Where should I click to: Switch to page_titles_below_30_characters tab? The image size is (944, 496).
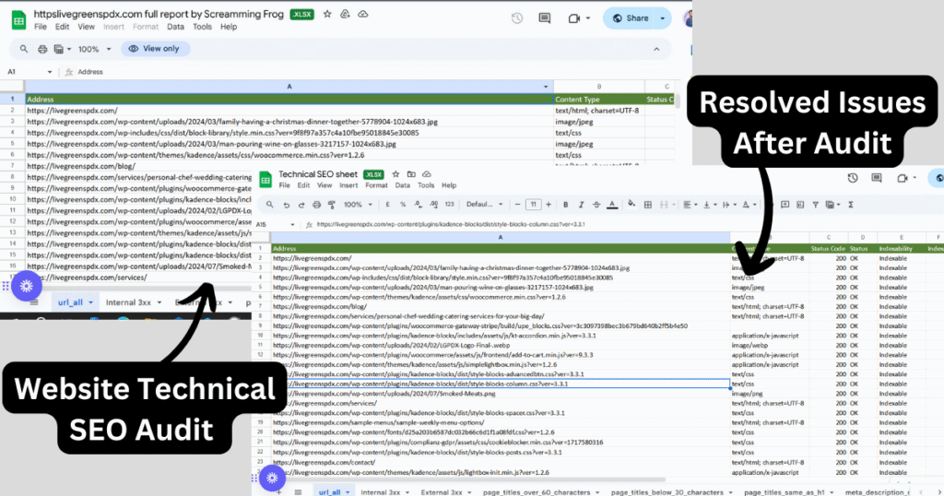(667, 491)
